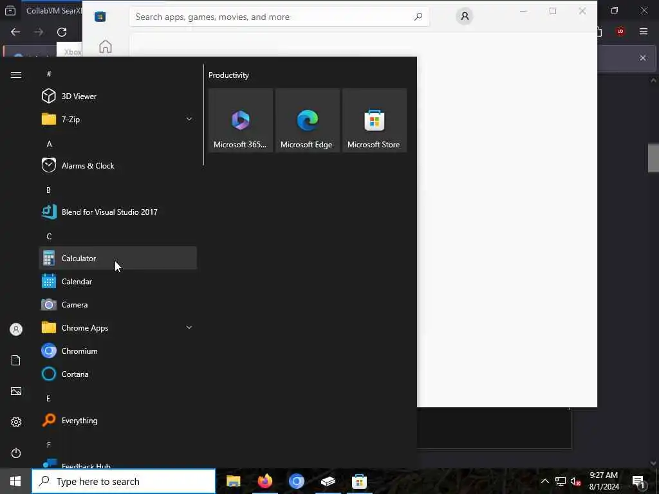
Task: Open the 7-Zip folder entry
Action: click(118, 119)
